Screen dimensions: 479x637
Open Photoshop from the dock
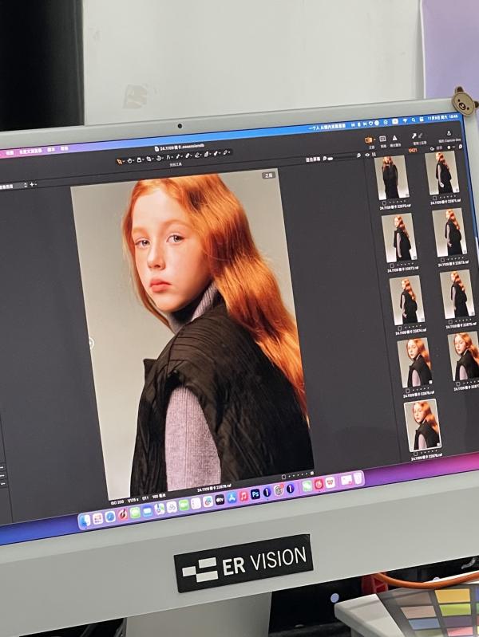pos(255,494)
